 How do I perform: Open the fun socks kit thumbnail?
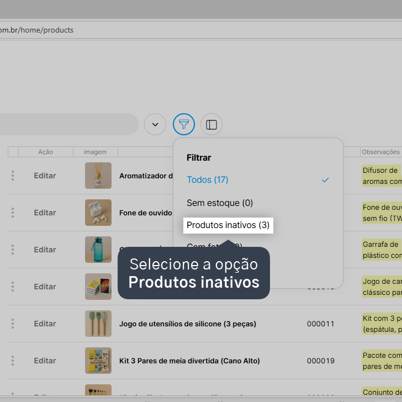click(x=98, y=361)
